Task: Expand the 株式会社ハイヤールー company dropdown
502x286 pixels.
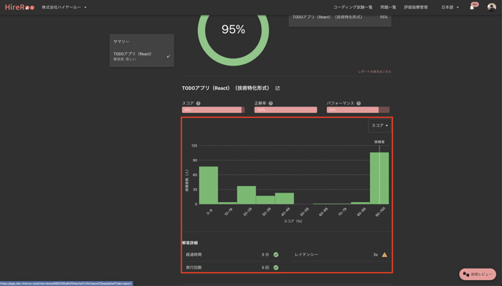Action: [x=64, y=7]
